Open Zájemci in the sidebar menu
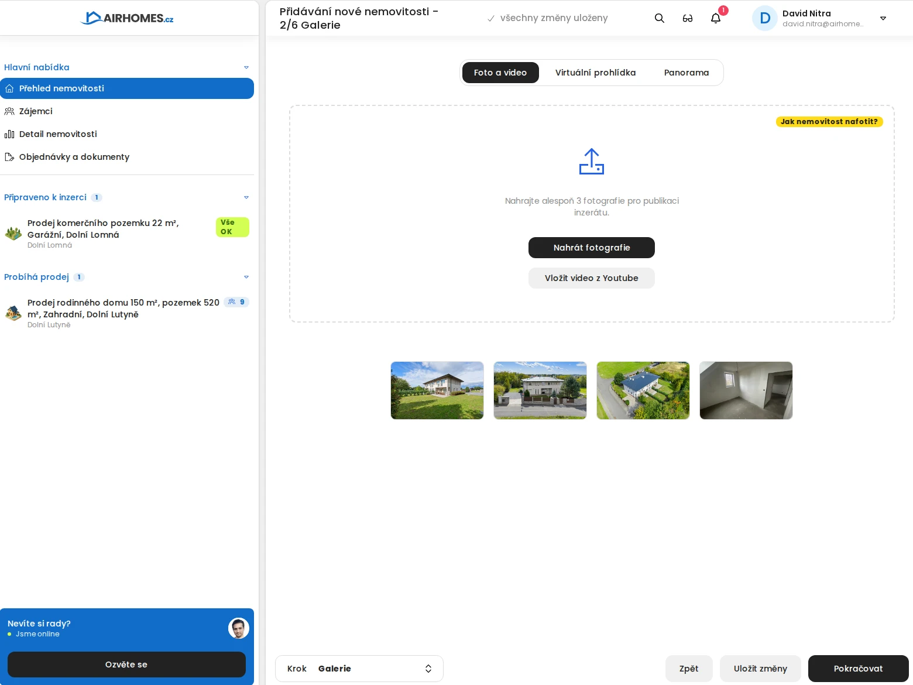 tap(36, 111)
